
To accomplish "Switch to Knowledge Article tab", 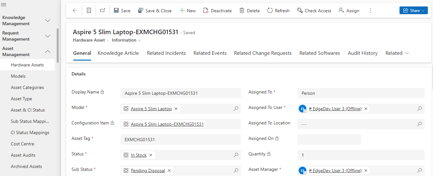I will [118, 53].
